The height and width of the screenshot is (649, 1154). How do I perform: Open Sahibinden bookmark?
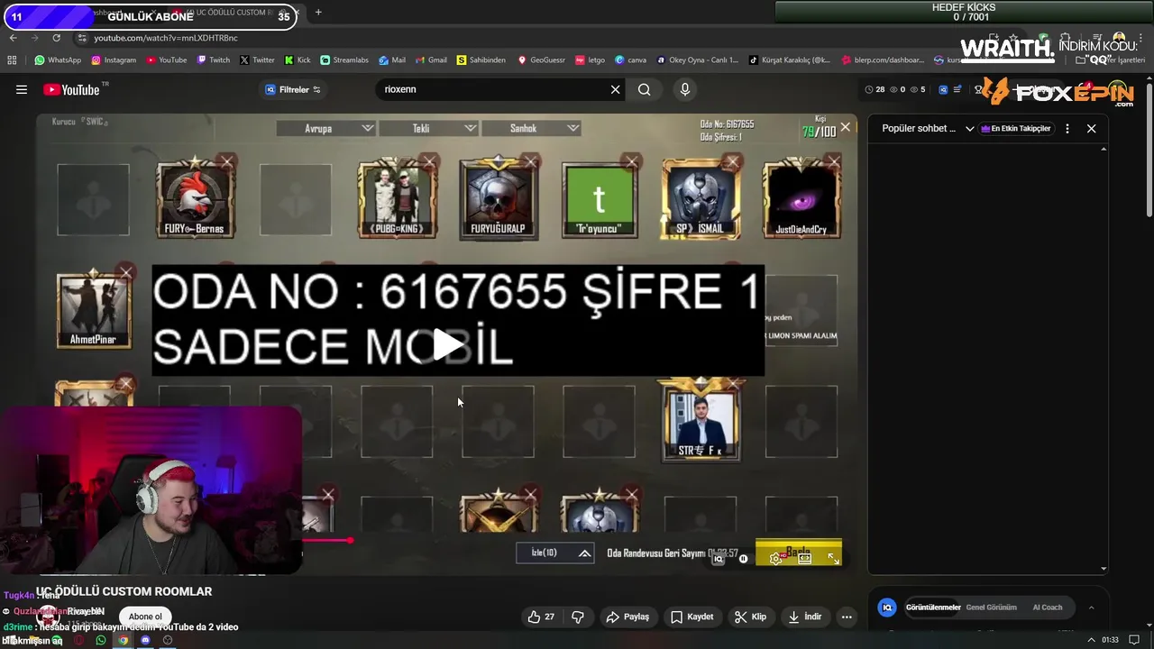(481, 60)
